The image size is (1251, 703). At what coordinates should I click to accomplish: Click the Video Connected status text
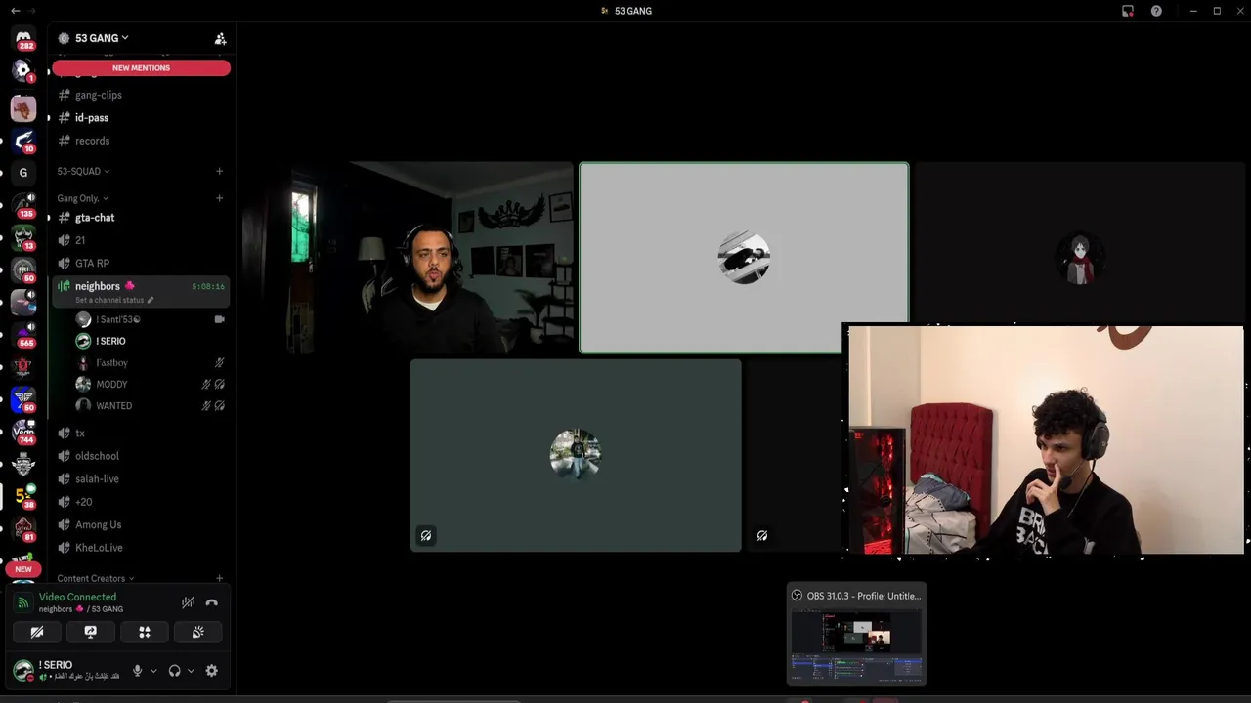tap(77, 597)
